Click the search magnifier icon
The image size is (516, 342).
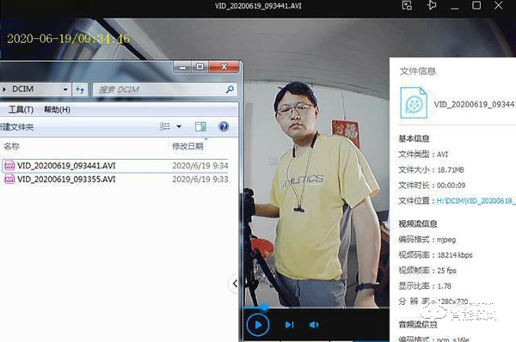230,89
